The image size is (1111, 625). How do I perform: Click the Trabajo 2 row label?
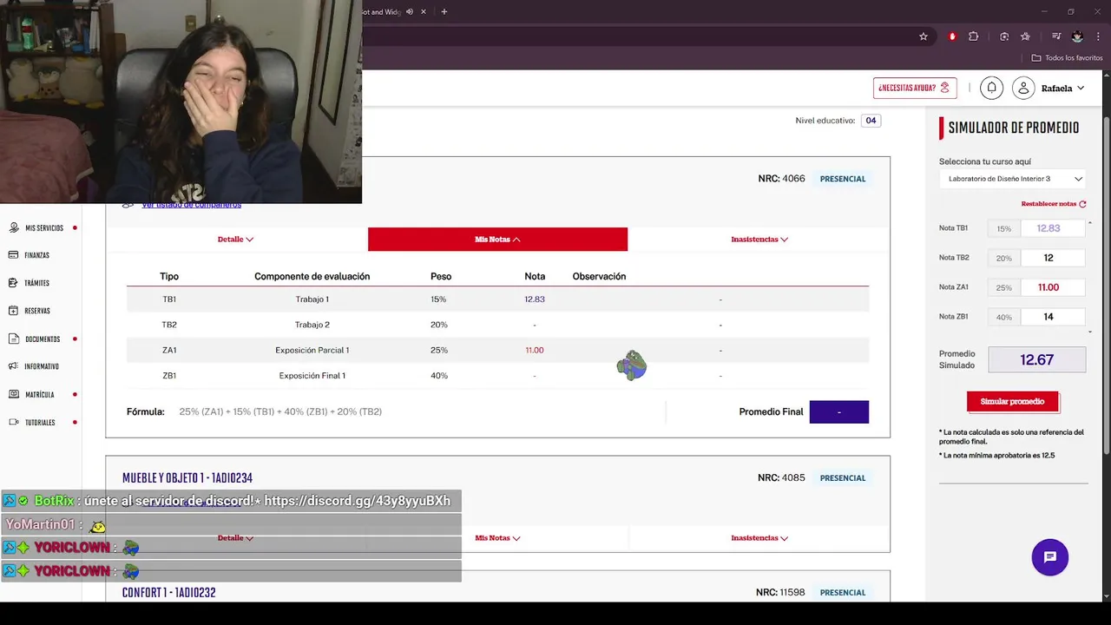coord(312,325)
